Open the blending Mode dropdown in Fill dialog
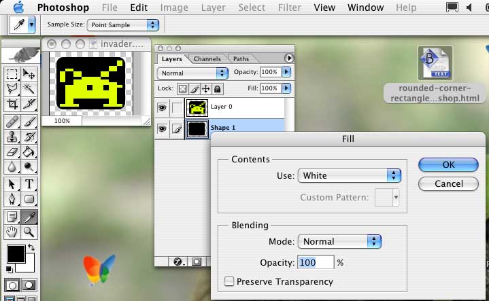Viewport: 489px width, 301px height. (339, 241)
